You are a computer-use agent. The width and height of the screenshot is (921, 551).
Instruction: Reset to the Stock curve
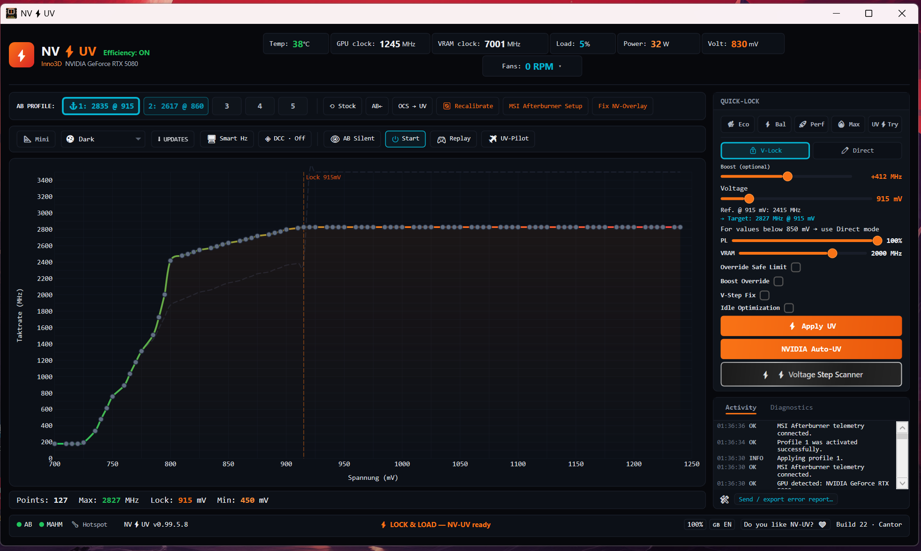point(343,106)
